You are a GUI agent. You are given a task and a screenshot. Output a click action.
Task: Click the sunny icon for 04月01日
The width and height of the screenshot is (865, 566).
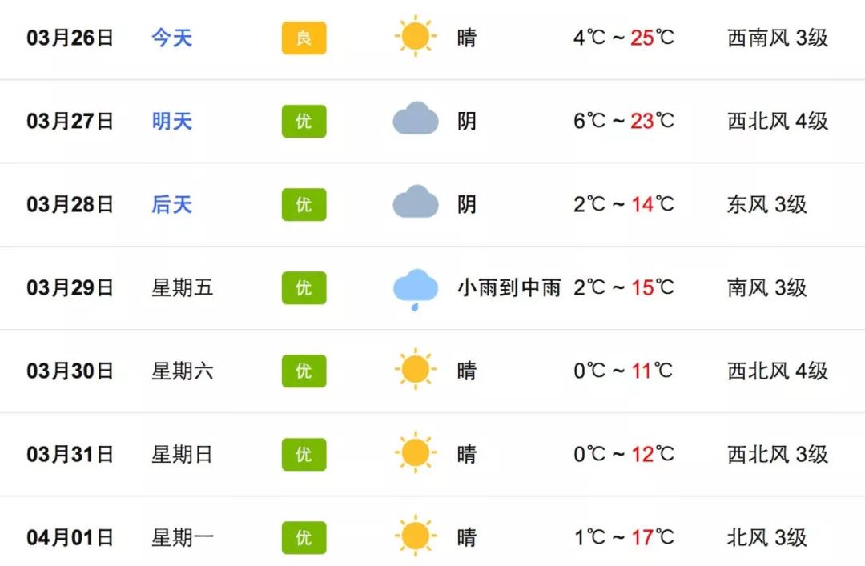pos(416,536)
